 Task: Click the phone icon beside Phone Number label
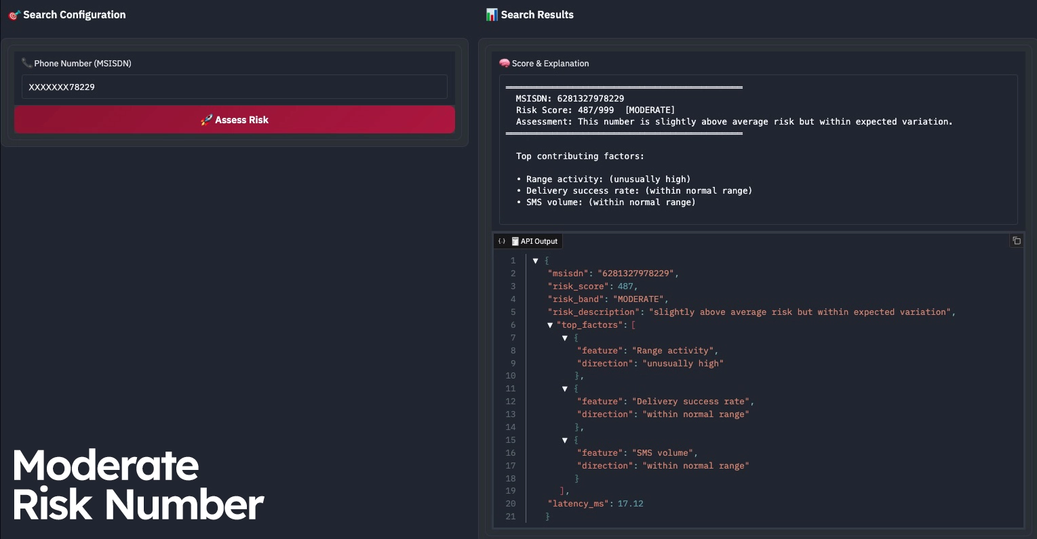pyautogui.click(x=27, y=63)
